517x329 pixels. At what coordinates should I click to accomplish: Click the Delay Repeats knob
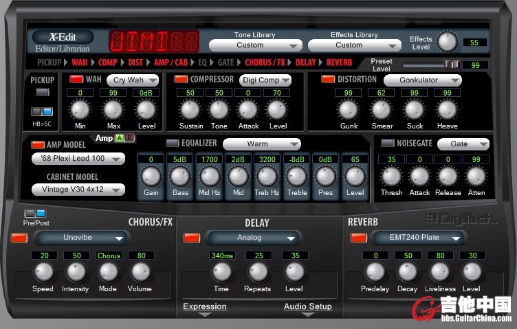258,273
